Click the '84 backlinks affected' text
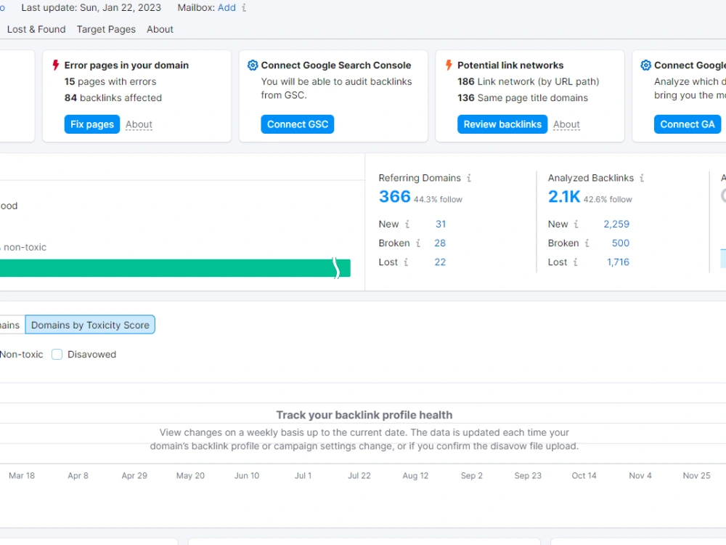This screenshot has height=545, width=726. pos(113,98)
